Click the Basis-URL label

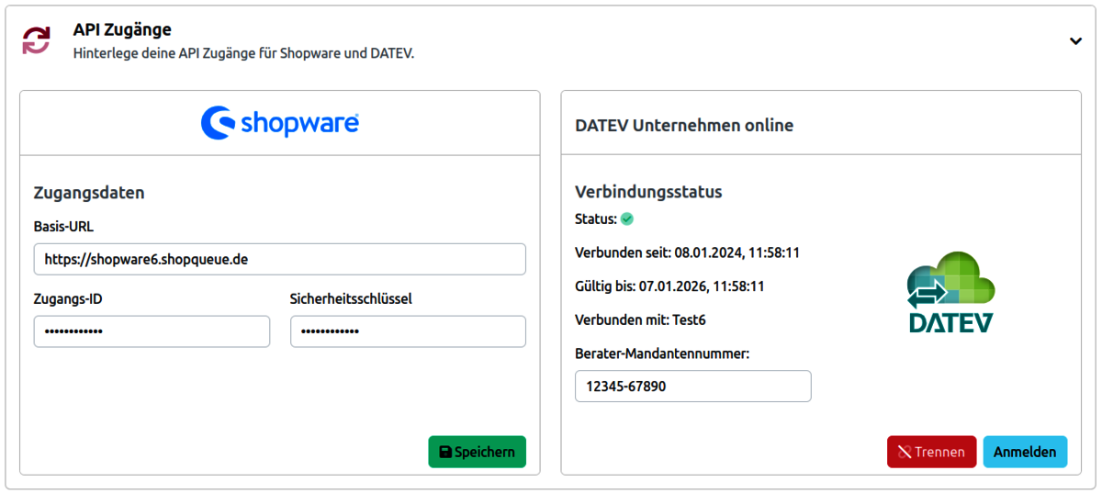tap(63, 227)
